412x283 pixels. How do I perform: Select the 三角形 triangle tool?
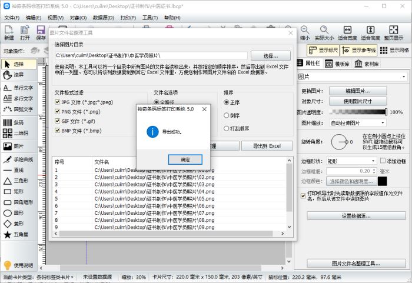coord(19,181)
